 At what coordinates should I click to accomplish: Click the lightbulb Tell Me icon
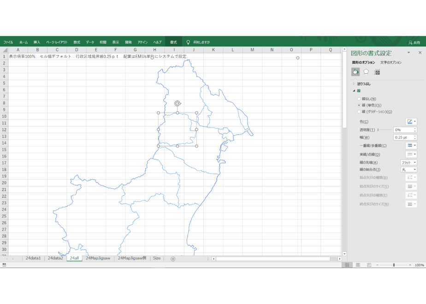coord(188,42)
